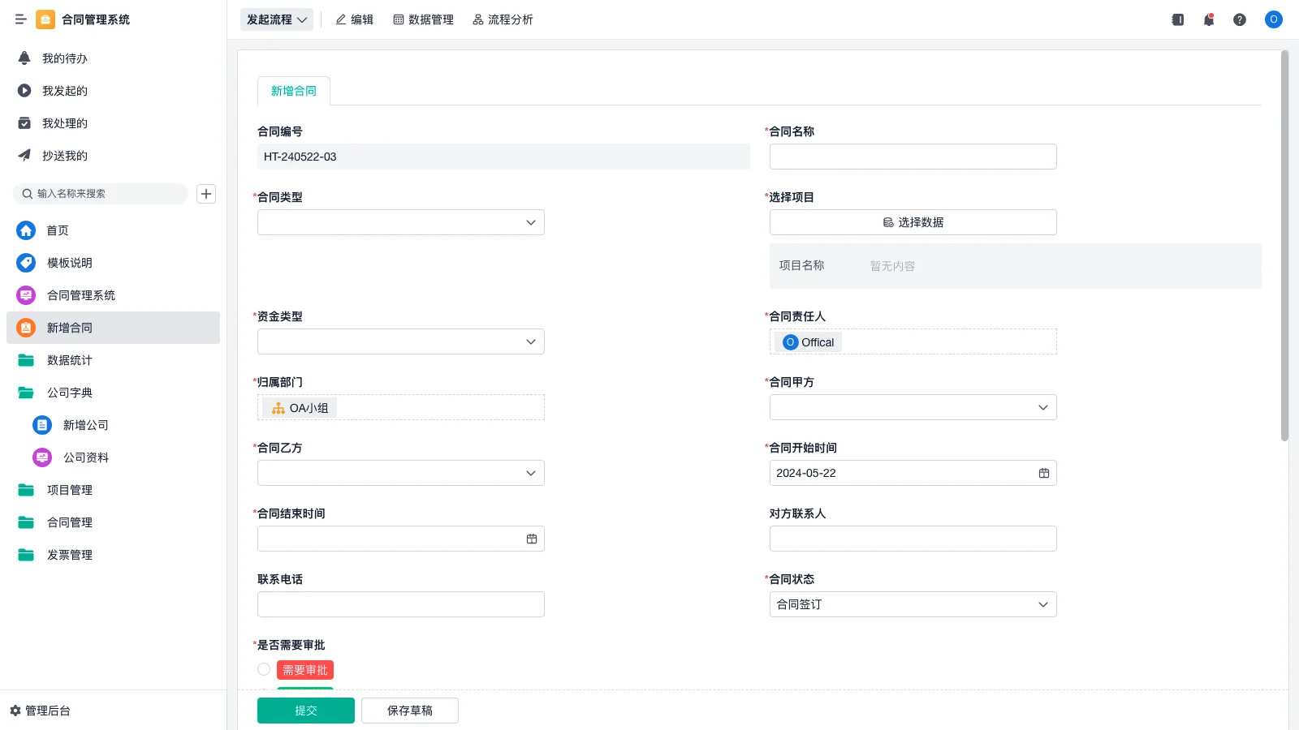The height and width of the screenshot is (730, 1299).
Task: Select the 需要审批 radio button
Action: tap(264, 669)
